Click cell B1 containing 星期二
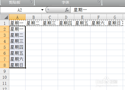The height and width of the screenshot is (90, 125). click(33, 23)
